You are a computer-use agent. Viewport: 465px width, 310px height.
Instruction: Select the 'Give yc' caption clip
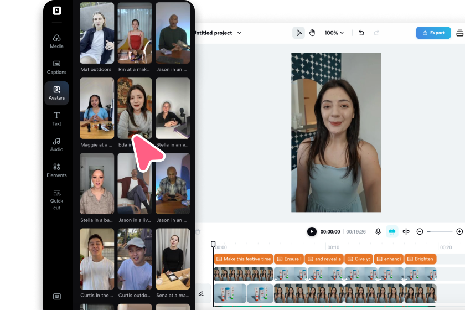pyautogui.click(x=359, y=259)
